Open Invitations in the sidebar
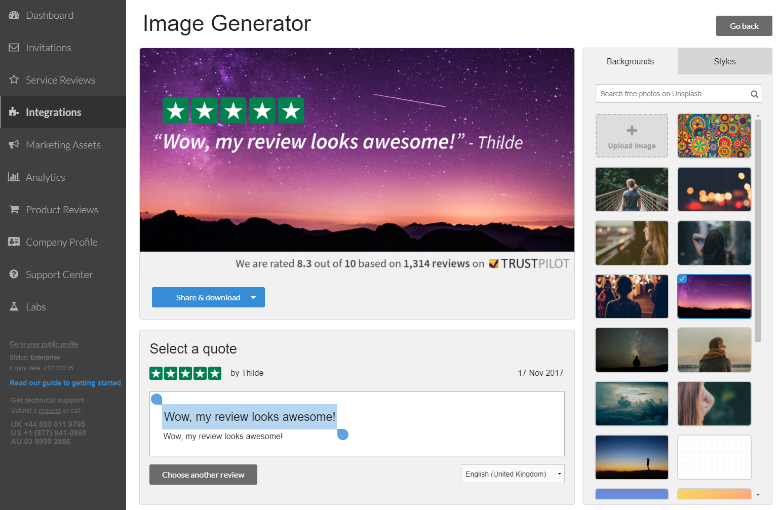Image resolution: width=778 pixels, height=510 pixels. 63,48
